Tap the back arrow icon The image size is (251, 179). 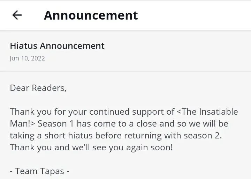17,15
